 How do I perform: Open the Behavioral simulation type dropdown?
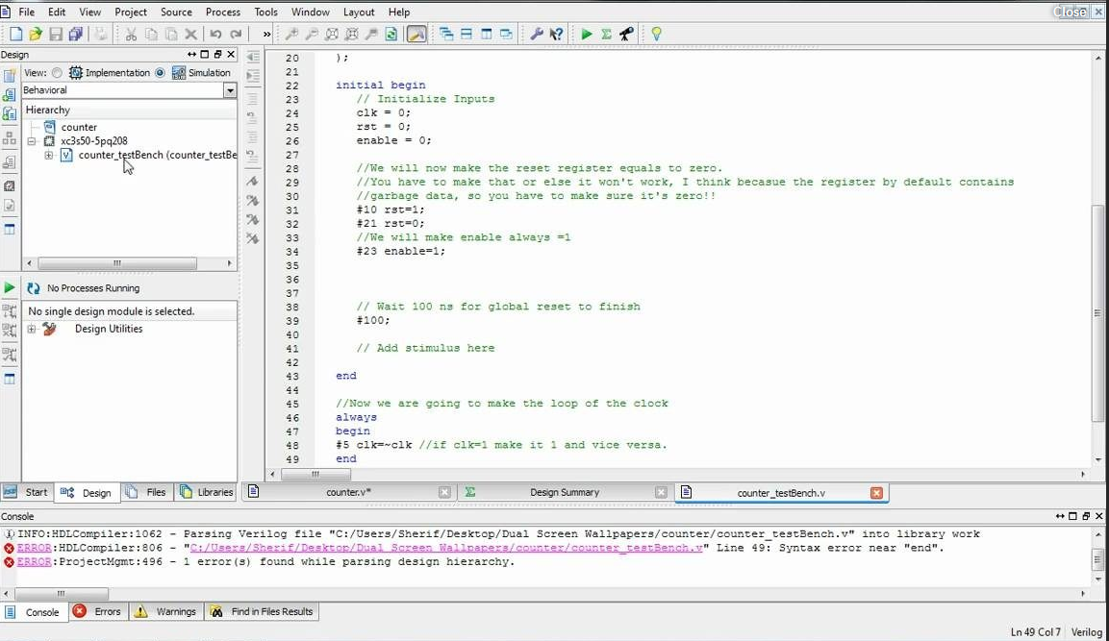click(229, 90)
